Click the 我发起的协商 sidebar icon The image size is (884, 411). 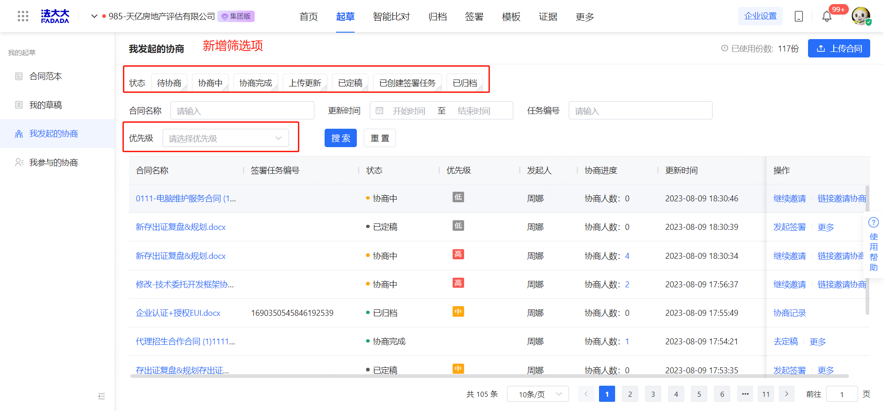[19, 134]
